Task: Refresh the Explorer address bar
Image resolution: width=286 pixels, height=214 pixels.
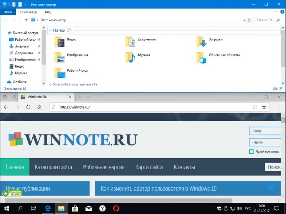Action: (249, 20)
